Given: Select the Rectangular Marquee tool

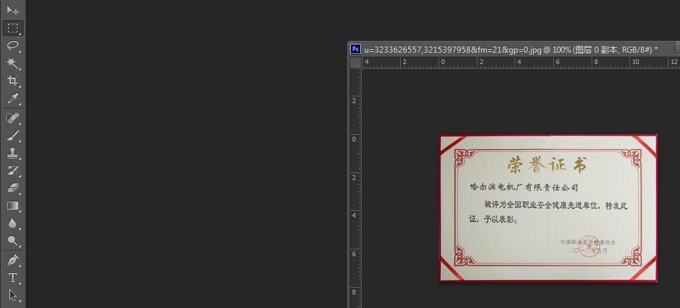Looking at the screenshot, I should pos(13,28).
